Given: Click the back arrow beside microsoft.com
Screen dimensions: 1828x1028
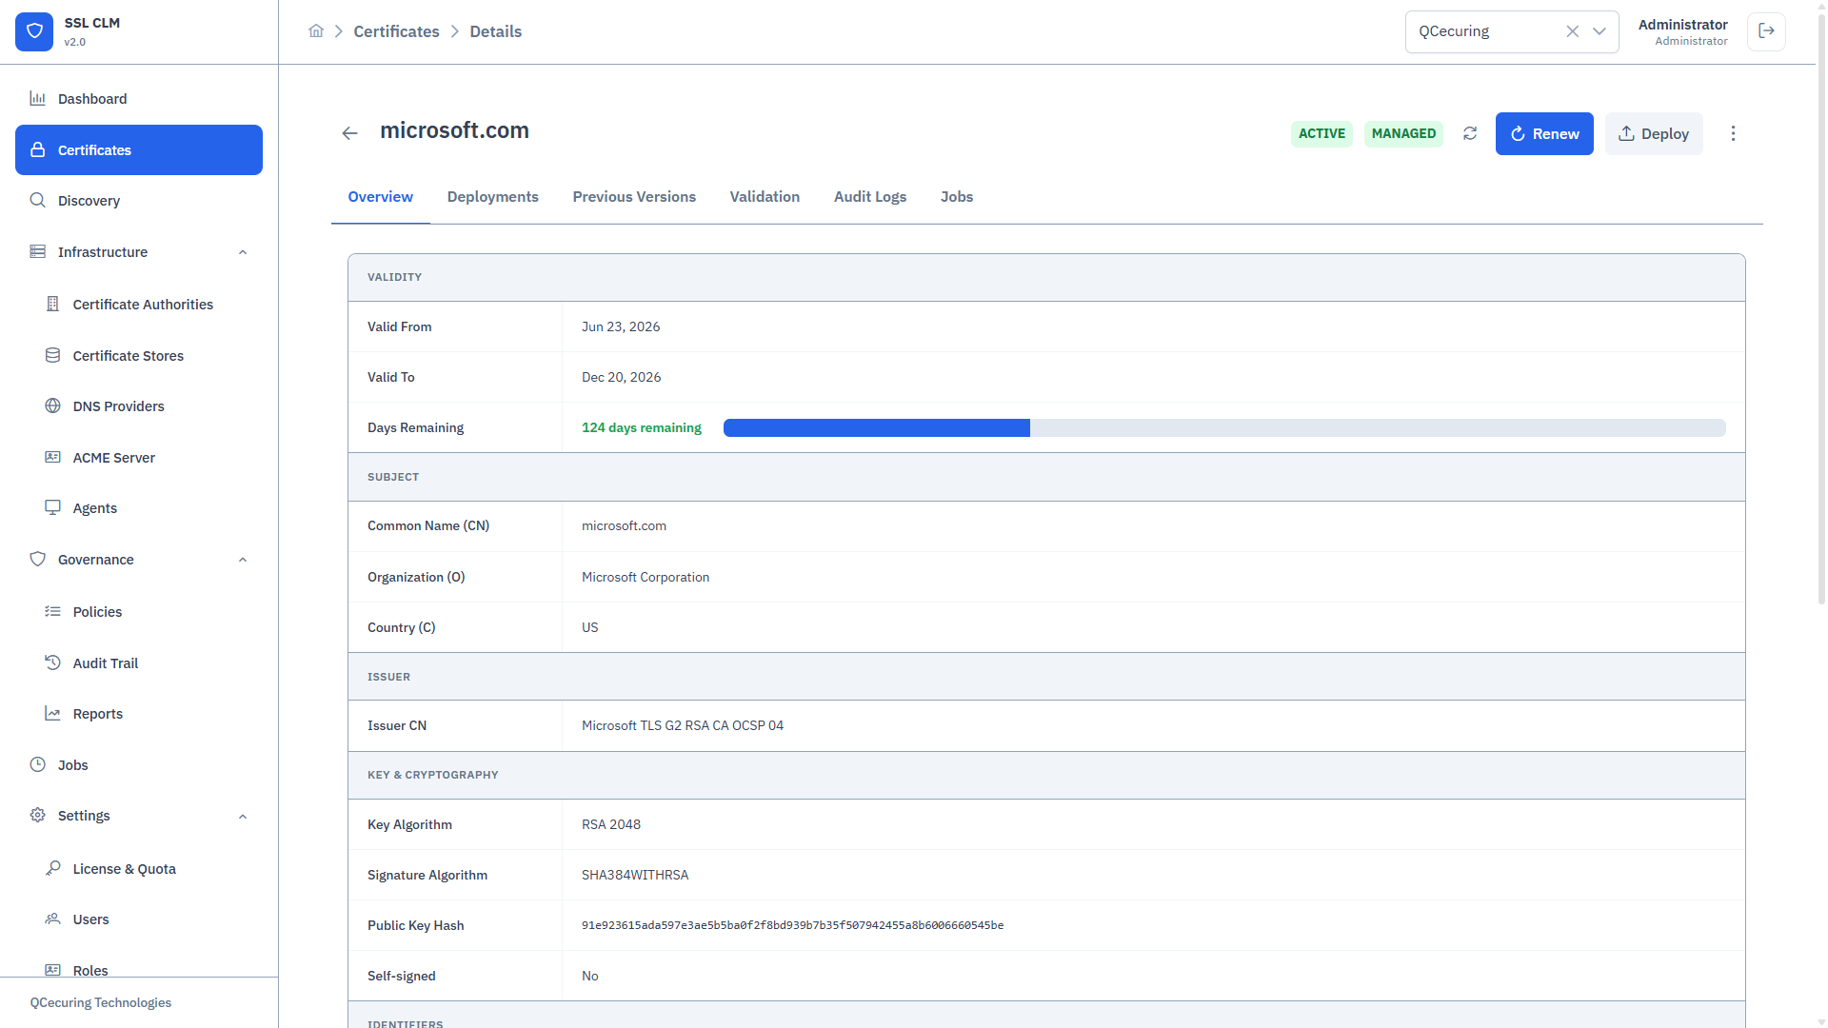Looking at the screenshot, I should point(349,133).
